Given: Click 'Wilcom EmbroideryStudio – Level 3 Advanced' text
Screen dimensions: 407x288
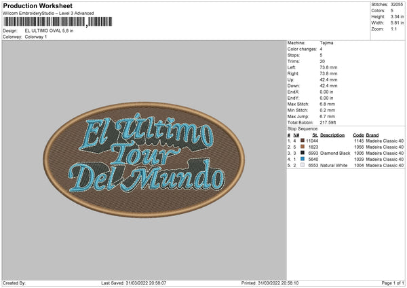Looking at the screenshot, I should click(48, 14).
